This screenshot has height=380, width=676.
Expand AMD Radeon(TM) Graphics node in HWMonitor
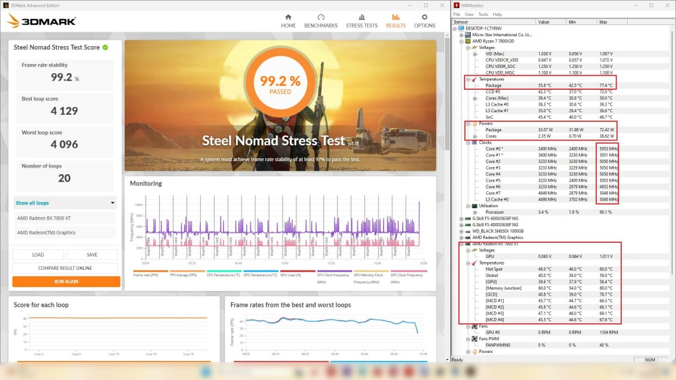coord(461,237)
